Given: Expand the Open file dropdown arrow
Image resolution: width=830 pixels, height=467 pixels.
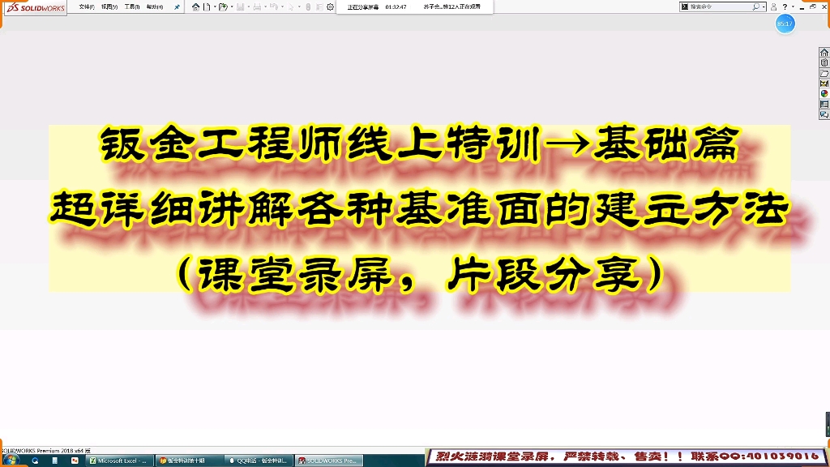Looking at the screenshot, I should (x=232, y=6).
